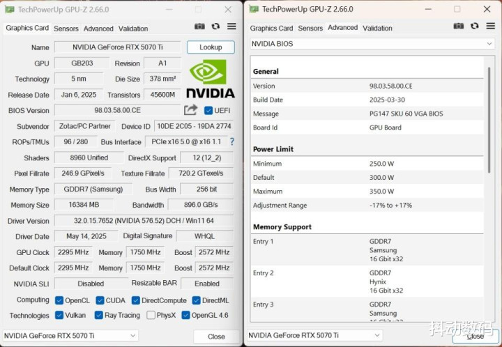The width and height of the screenshot is (502, 347).
Task: Click screenshot camera icon in left GPU-Z window
Action: [x=199, y=26]
